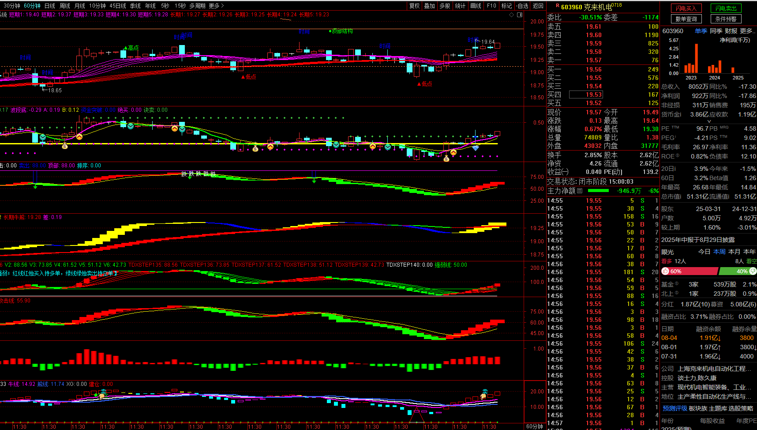
Task: Expand the chevron below 货币金 row
Action: [x=709, y=121]
